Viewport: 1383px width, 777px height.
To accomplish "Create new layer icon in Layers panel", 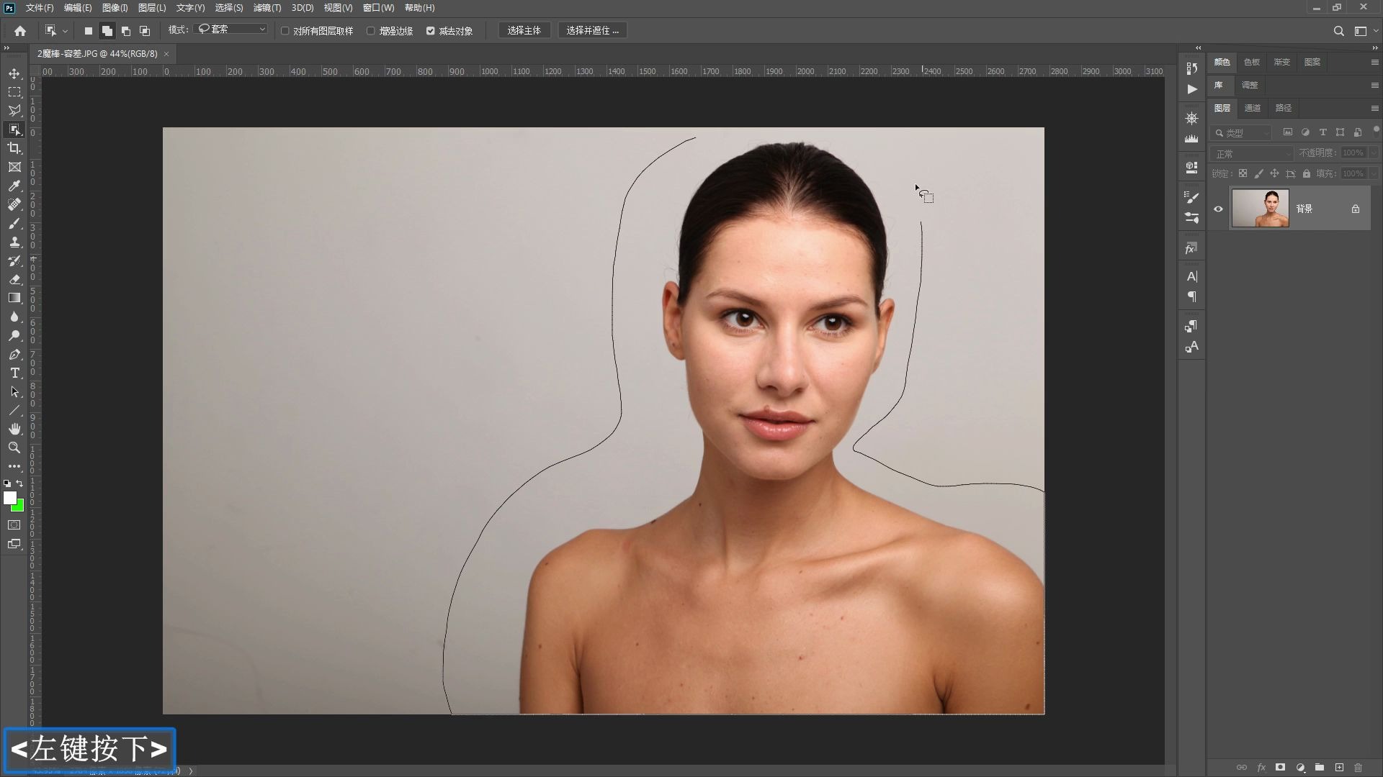I will (1339, 768).
